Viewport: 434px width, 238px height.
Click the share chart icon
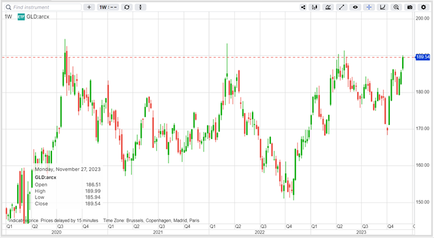303,7
